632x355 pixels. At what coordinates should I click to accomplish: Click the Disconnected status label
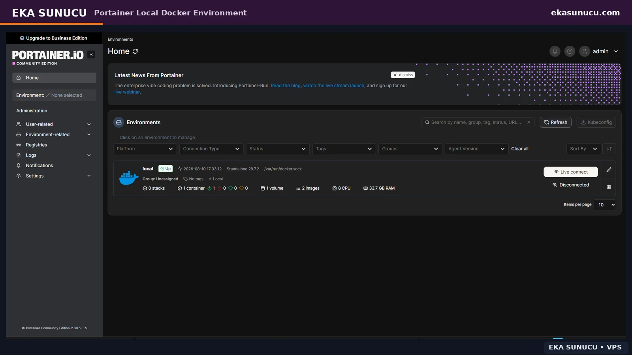(571, 185)
